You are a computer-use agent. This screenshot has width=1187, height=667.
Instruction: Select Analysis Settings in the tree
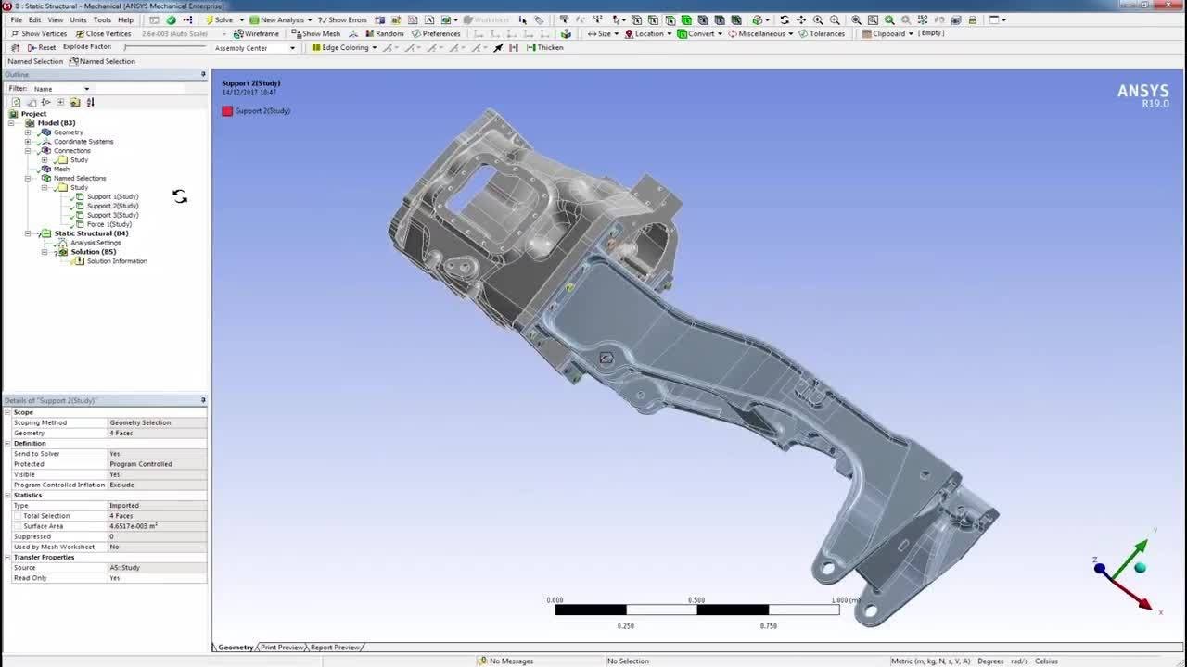[x=95, y=243]
